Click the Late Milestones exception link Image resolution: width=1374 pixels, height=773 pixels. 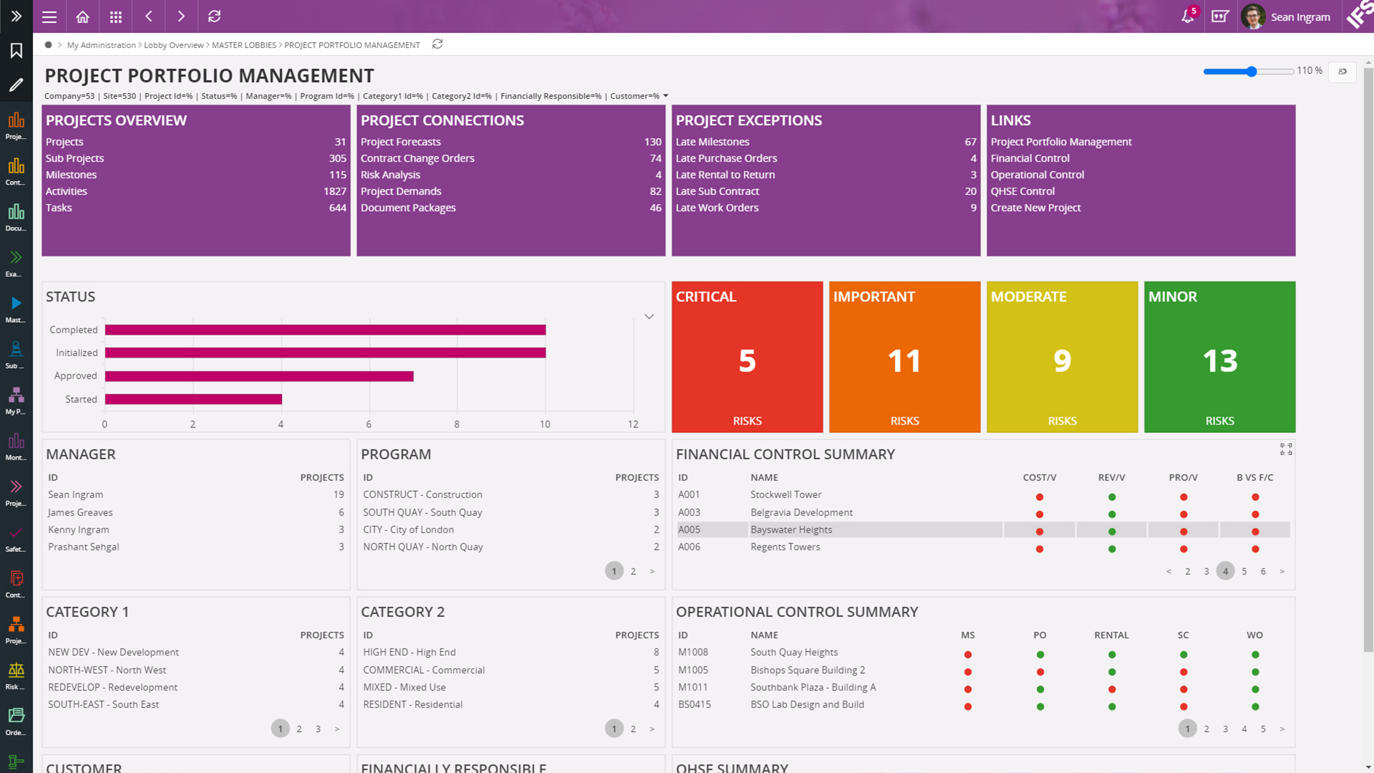pyautogui.click(x=712, y=142)
